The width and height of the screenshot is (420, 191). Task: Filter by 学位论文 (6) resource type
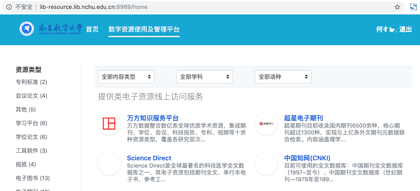point(31,137)
